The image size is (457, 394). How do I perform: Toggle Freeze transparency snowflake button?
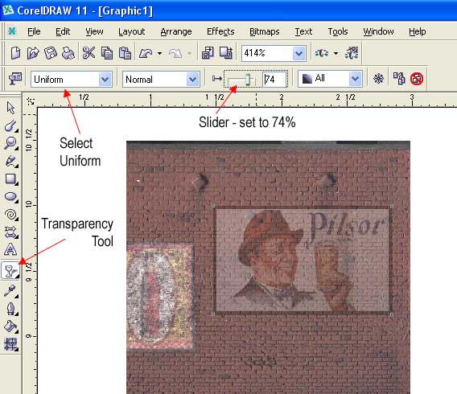tap(378, 79)
